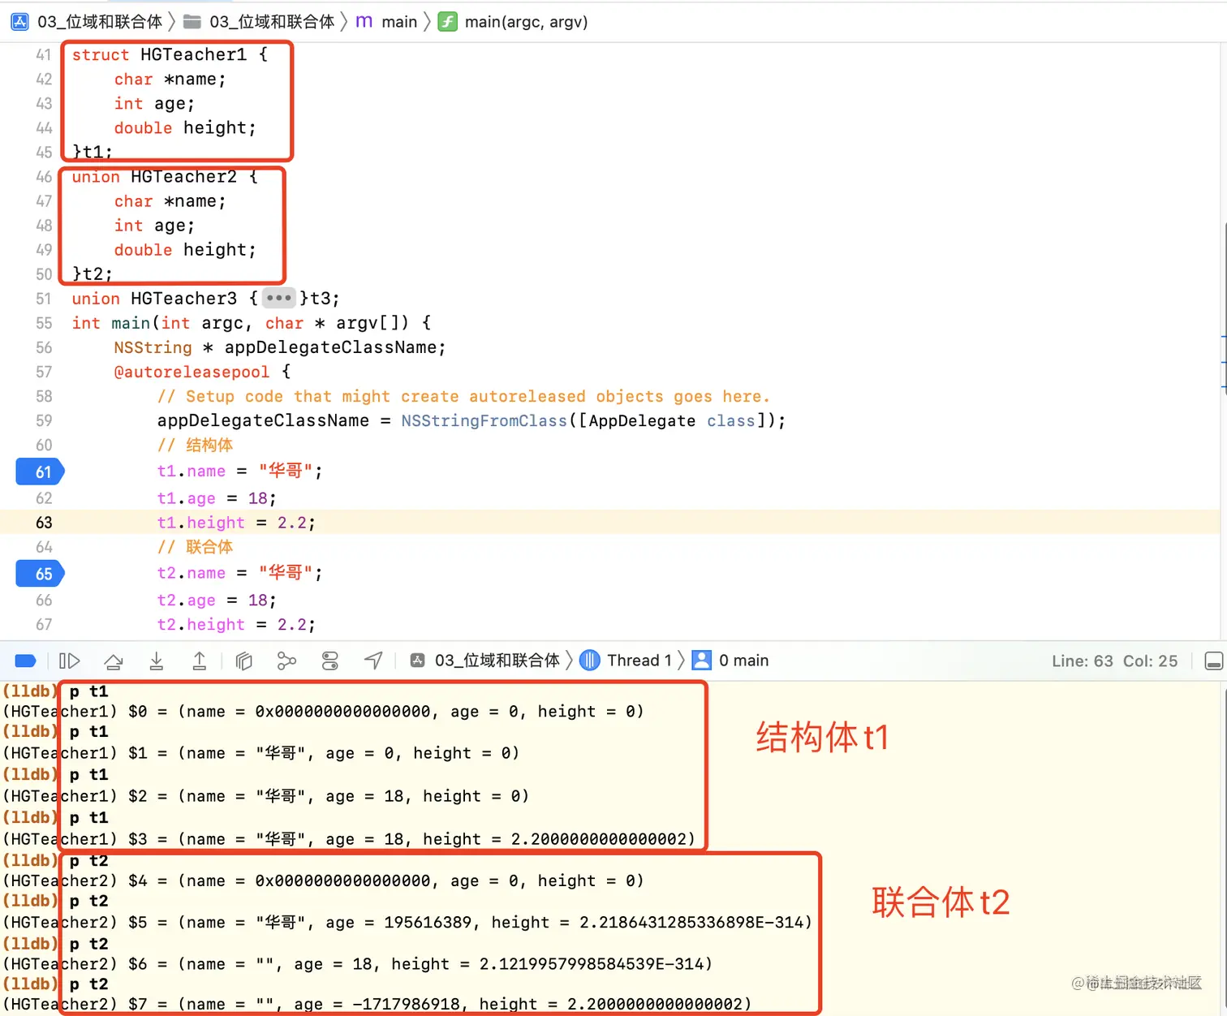Image resolution: width=1227 pixels, height=1016 pixels.
Task: Click the $7 output line in the console
Action: coord(377,1004)
